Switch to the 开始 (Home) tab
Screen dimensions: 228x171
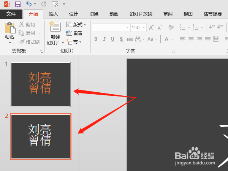tap(33, 14)
